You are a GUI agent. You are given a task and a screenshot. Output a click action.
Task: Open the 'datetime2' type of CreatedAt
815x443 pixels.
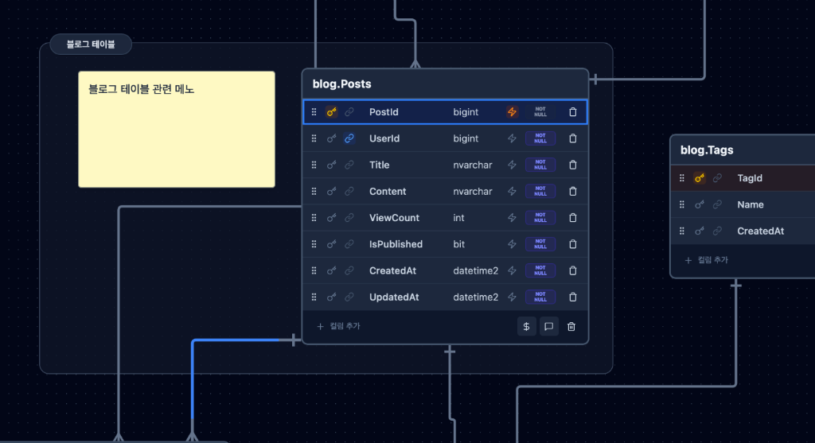(x=475, y=270)
